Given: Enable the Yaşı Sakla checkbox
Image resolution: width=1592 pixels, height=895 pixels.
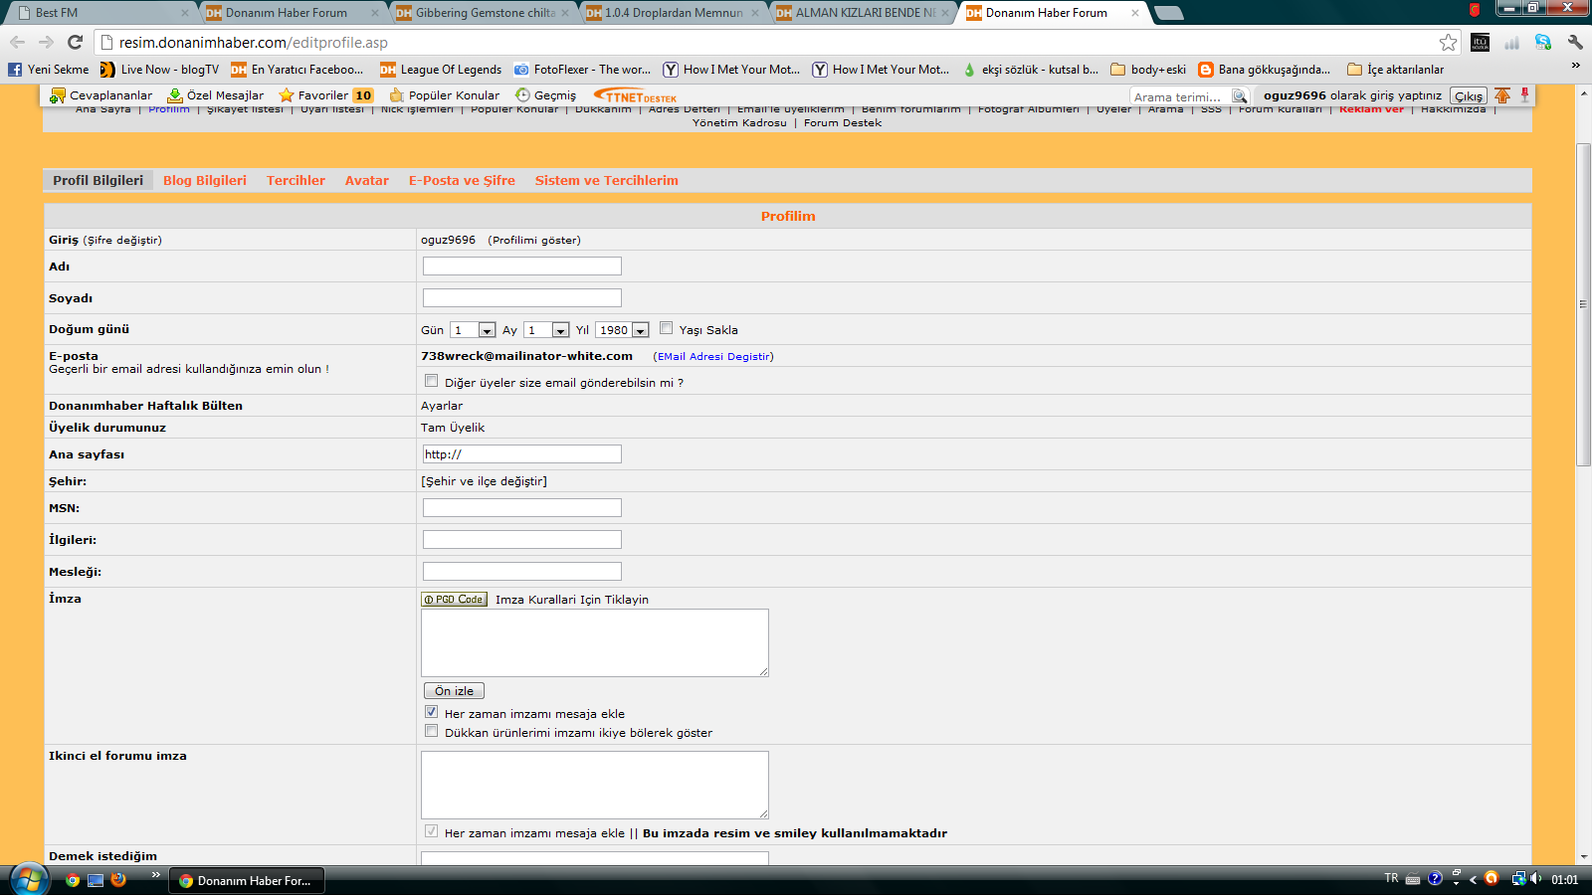Looking at the screenshot, I should (667, 328).
